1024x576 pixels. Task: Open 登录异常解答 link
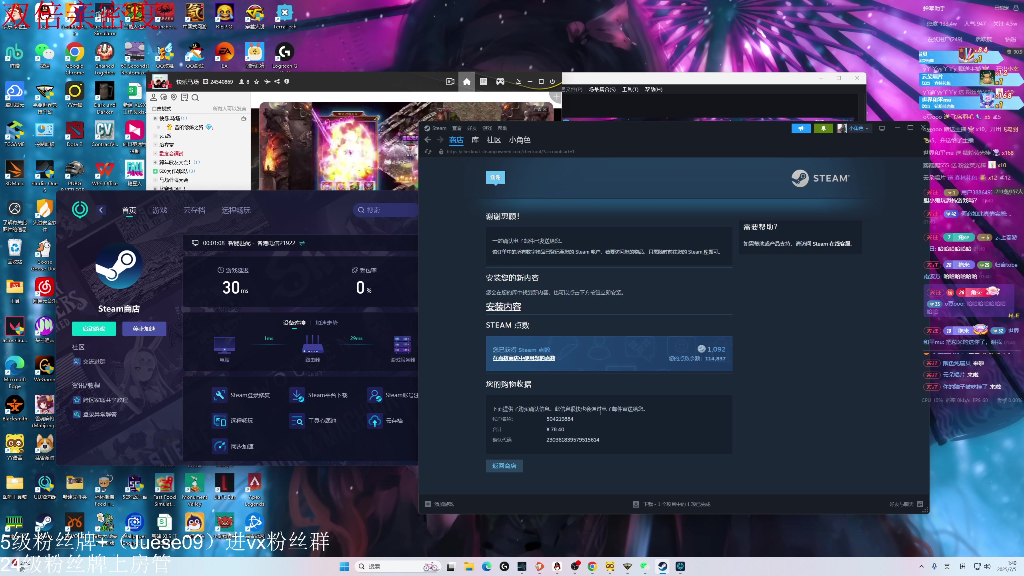point(95,414)
